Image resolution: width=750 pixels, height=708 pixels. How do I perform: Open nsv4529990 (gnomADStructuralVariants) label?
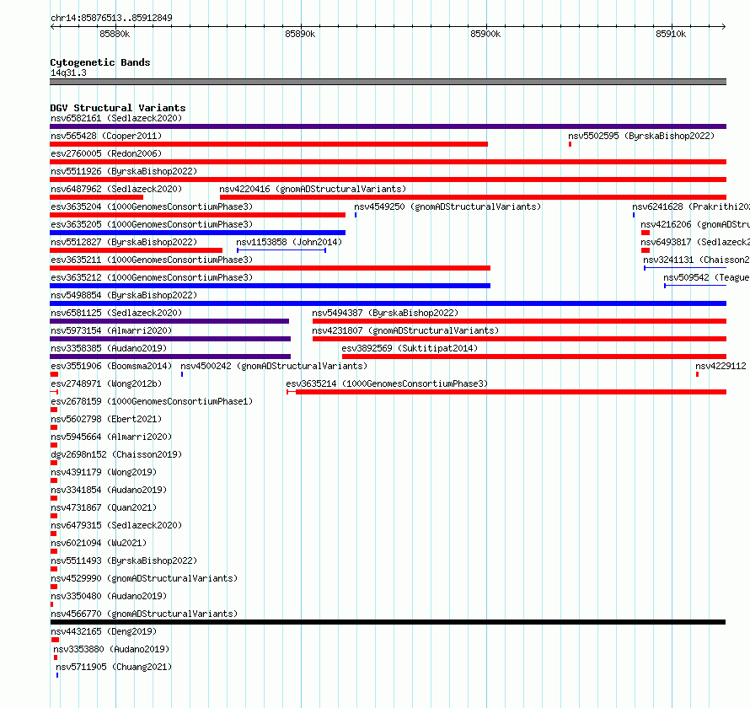(144, 578)
